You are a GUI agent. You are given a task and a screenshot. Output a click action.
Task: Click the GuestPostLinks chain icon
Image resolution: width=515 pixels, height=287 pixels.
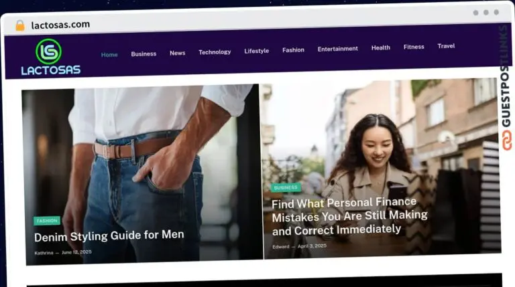point(506,140)
